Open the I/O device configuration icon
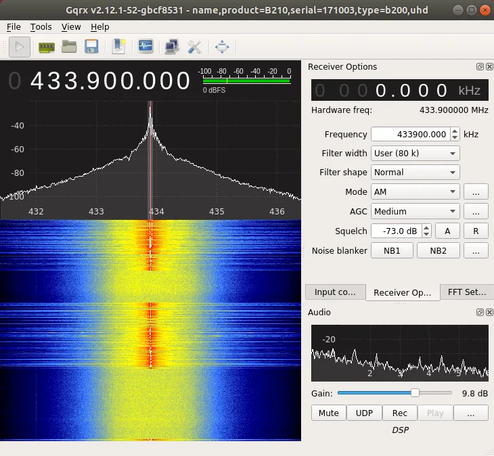 tap(46, 47)
